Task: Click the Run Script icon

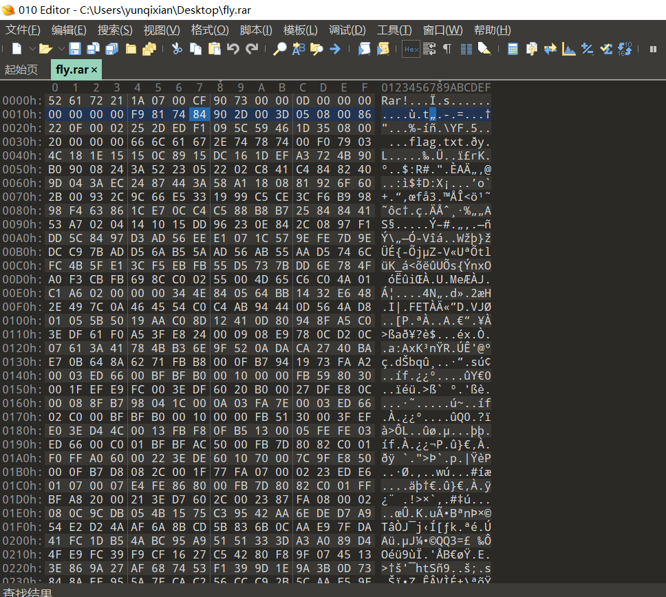Action: (x=364, y=50)
